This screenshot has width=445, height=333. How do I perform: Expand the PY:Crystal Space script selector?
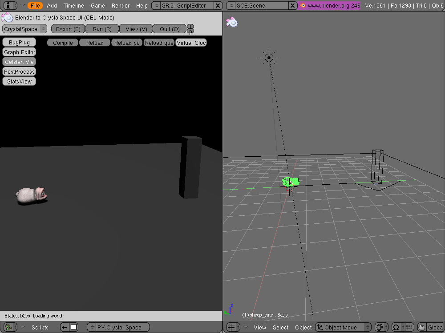(x=118, y=327)
